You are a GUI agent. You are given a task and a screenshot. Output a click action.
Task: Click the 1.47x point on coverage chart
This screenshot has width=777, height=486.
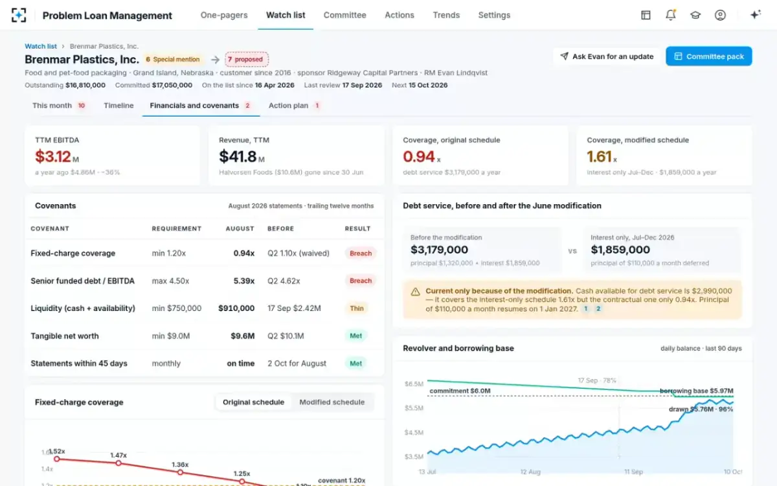click(118, 463)
